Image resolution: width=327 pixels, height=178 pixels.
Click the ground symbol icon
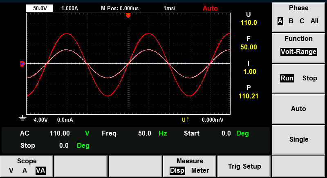click(x=22, y=118)
